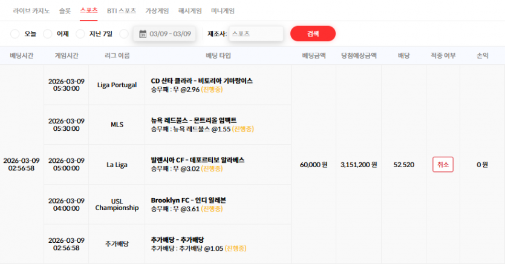Open the 03/09 - 03/09 date range picker
Screen dimensions: 505x264
coord(165,34)
